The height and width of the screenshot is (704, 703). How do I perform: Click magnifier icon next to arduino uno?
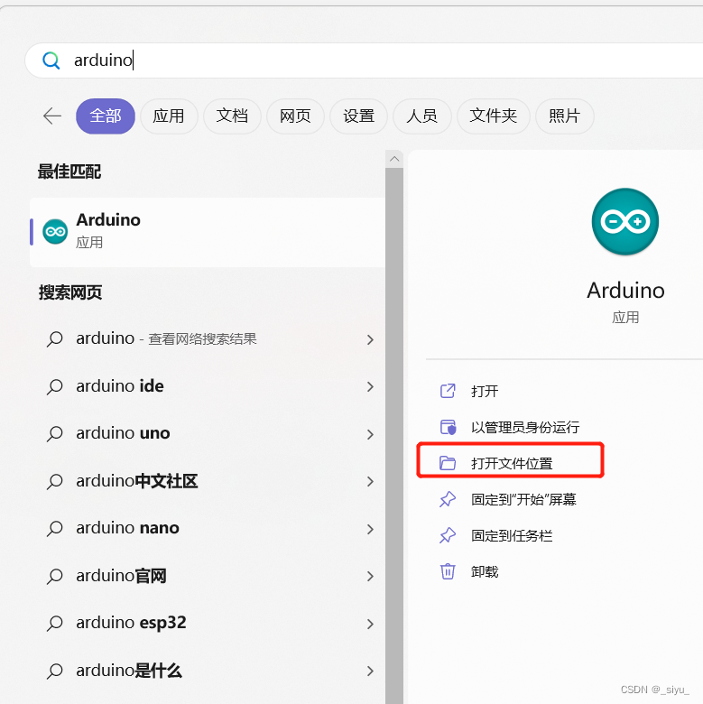click(x=55, y=434)
